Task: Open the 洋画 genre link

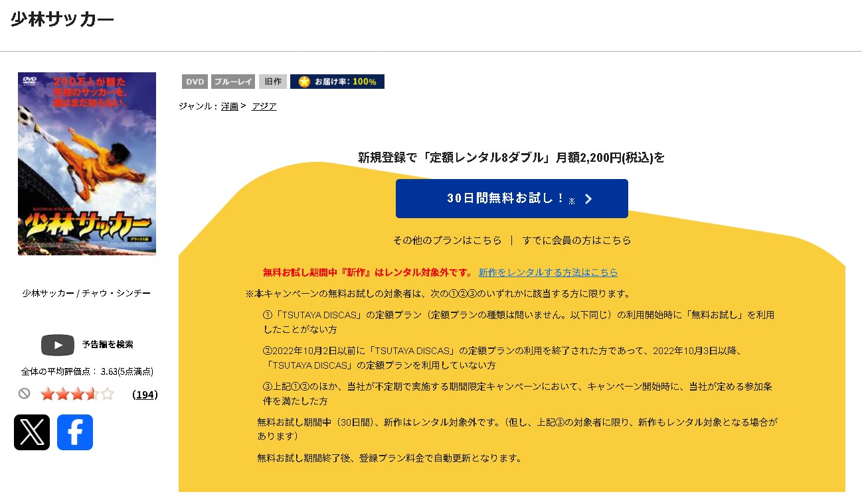Action: pos(230,106)
